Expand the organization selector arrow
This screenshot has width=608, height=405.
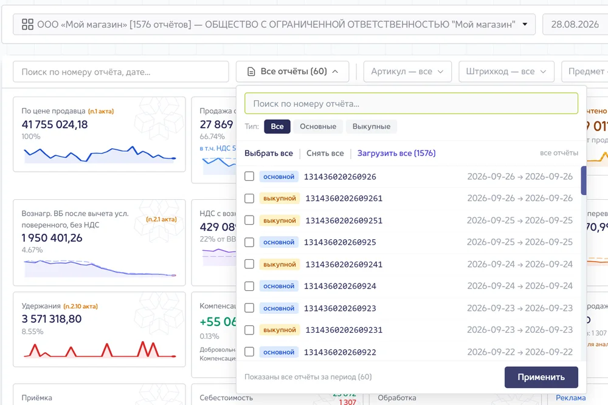525,24
